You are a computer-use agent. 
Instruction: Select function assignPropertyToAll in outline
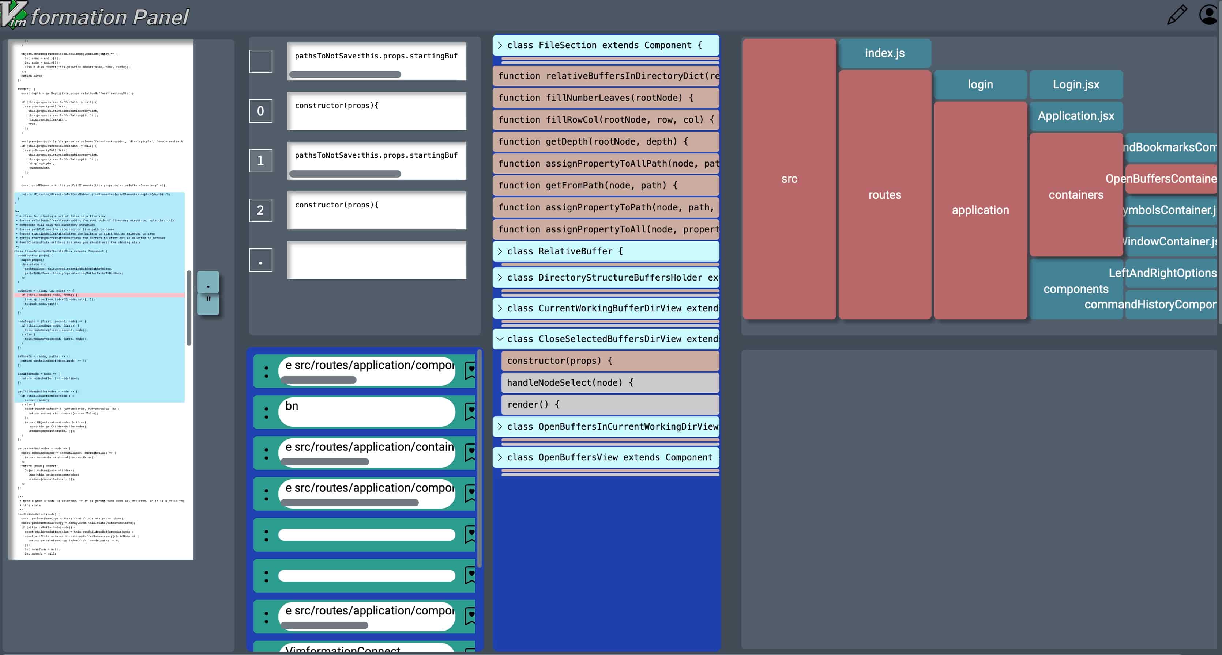606,229
